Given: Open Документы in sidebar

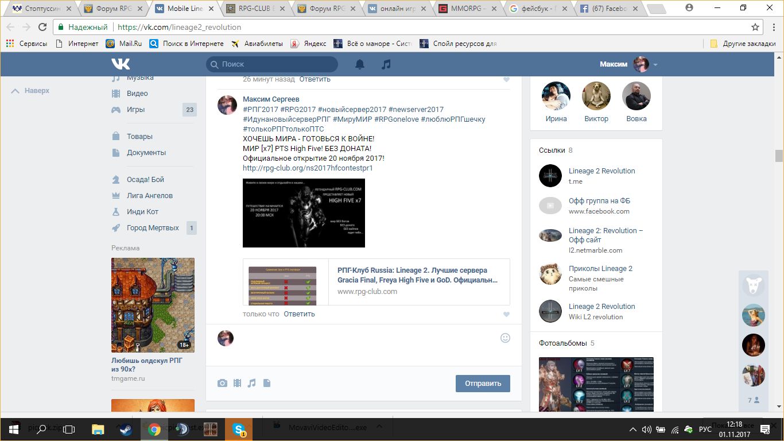Looking at the screenshot, I should 146,153.
